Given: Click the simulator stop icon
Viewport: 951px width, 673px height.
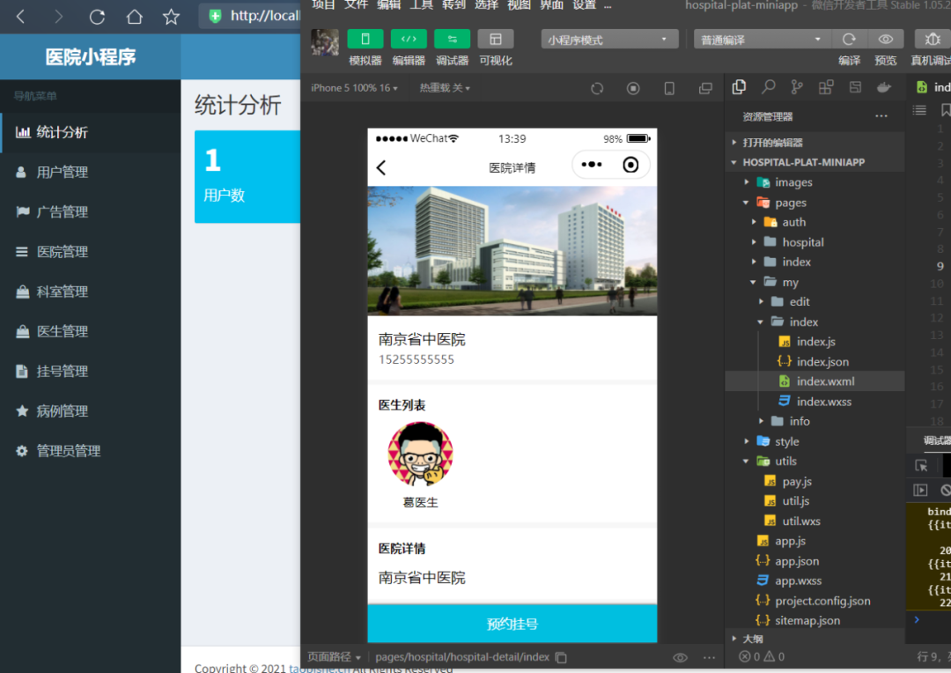Looking at the screenshot, I should [x=632, y=89].
